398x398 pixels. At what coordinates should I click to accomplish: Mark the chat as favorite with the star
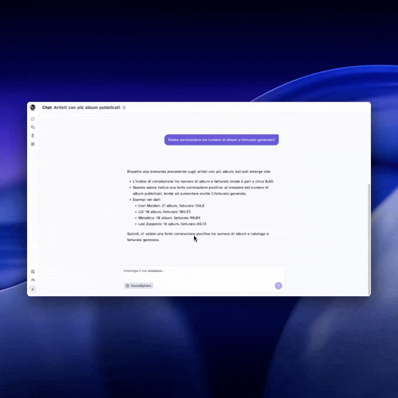pyautogui.click(x=124, y=107)
